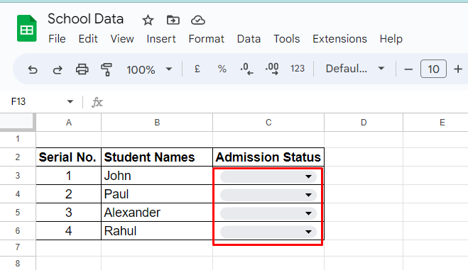Open the Format menu
This screenshot has height=270, width=468.
(206, 39)
